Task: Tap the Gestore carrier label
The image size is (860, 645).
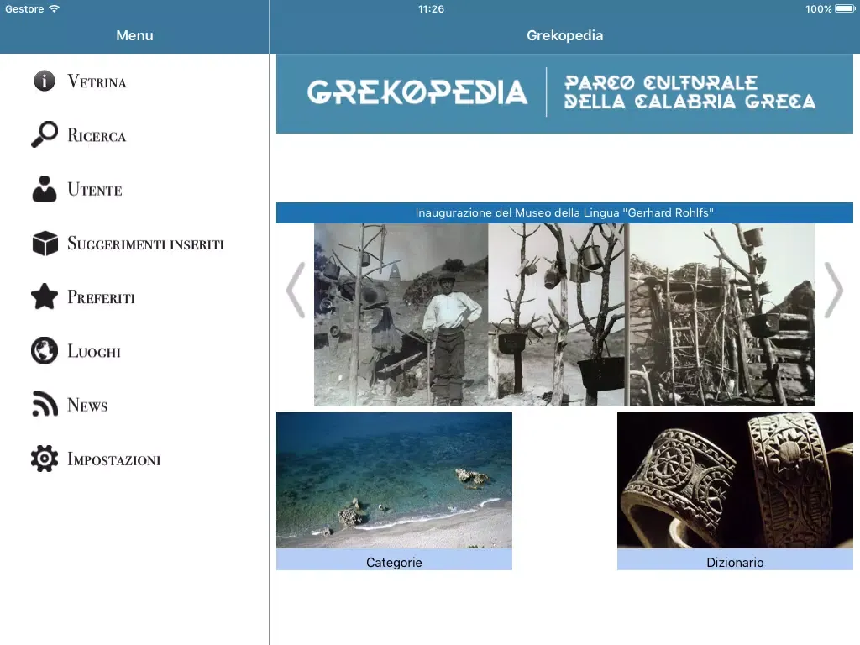Action: coord(24,8)
